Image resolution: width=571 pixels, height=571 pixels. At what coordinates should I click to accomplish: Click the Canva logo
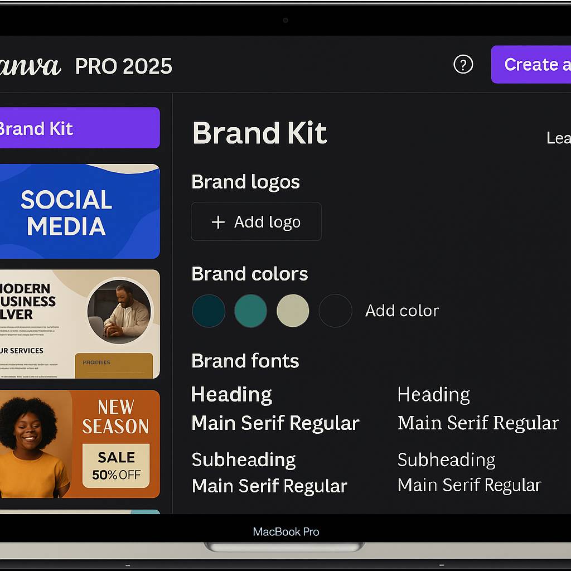[29, 66]
